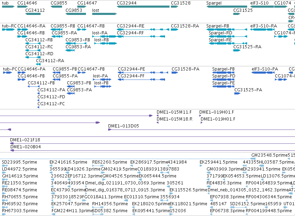
Task: Select the CG14646-RA transcript label
Action: [x=32, y=26]
